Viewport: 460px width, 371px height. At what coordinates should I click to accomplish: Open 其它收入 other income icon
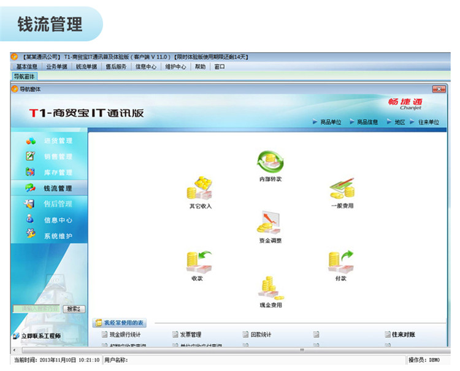(200, 188)
